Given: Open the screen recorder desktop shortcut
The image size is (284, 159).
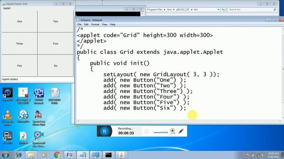Looking at the screenshot, I should pyautogui.click(x=39, y=139).
